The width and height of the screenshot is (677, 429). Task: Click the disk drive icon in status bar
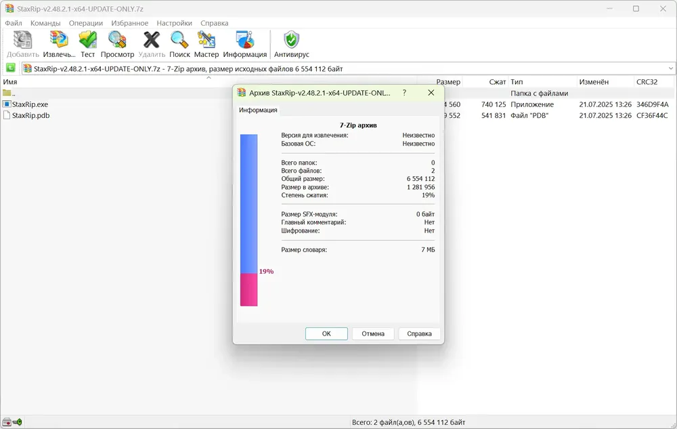point(7,422)
